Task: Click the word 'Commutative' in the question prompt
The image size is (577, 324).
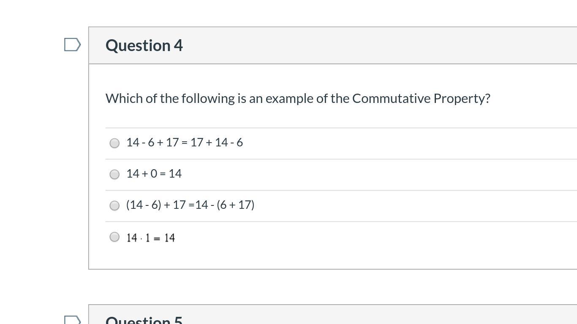Action: click(391, 98)
